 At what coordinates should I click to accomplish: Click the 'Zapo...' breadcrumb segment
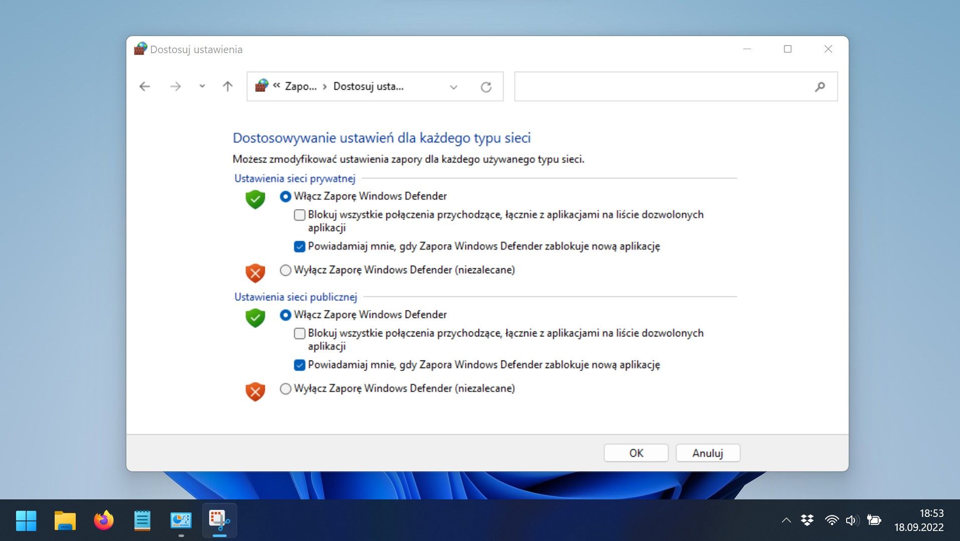[x=300, y=86]
